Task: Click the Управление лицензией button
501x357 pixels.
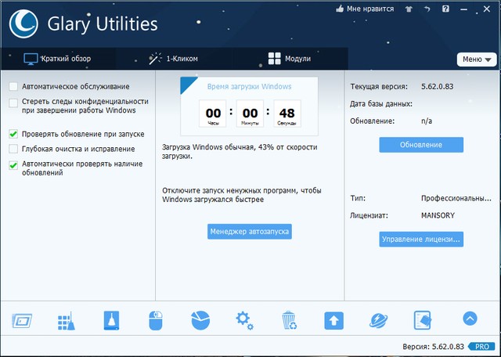Action: pos(421,239)
